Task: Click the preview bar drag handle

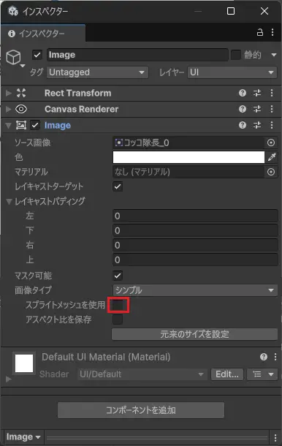Action: (x=157, y=437)
